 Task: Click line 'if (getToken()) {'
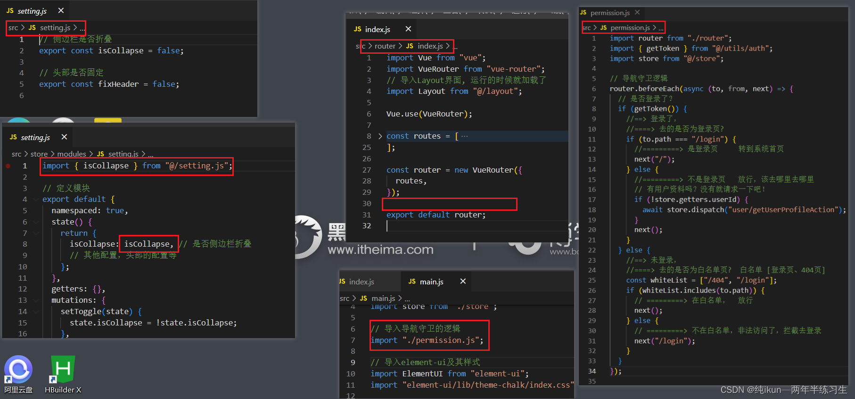(x=653, y=108)
